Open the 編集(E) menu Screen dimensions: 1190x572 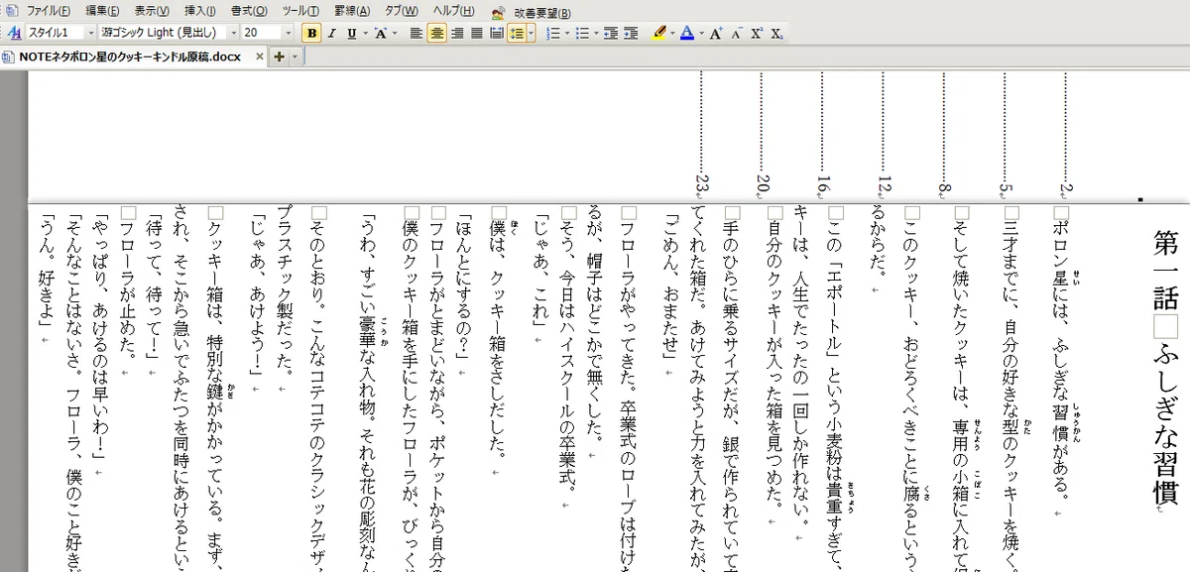coord(102,12)
